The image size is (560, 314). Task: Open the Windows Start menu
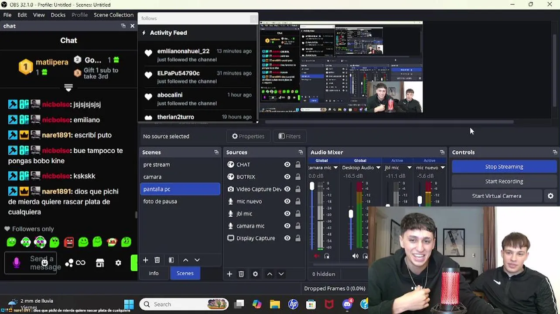[129, 304]
